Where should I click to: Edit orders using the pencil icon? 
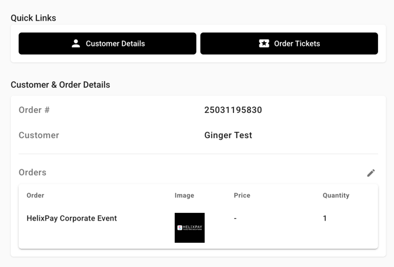pyautogui.click(x=371, y=173)
